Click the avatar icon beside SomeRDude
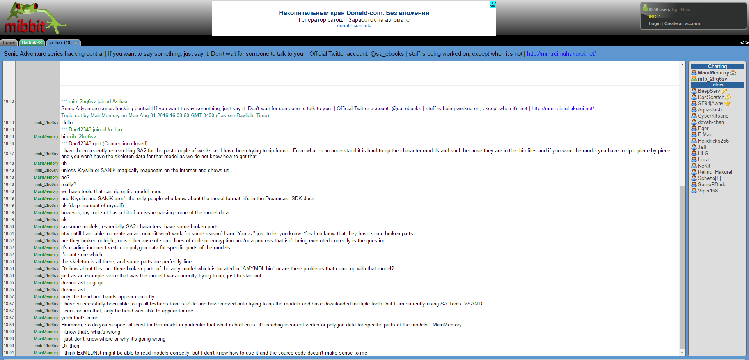749x360 pixels. (694, 185)
